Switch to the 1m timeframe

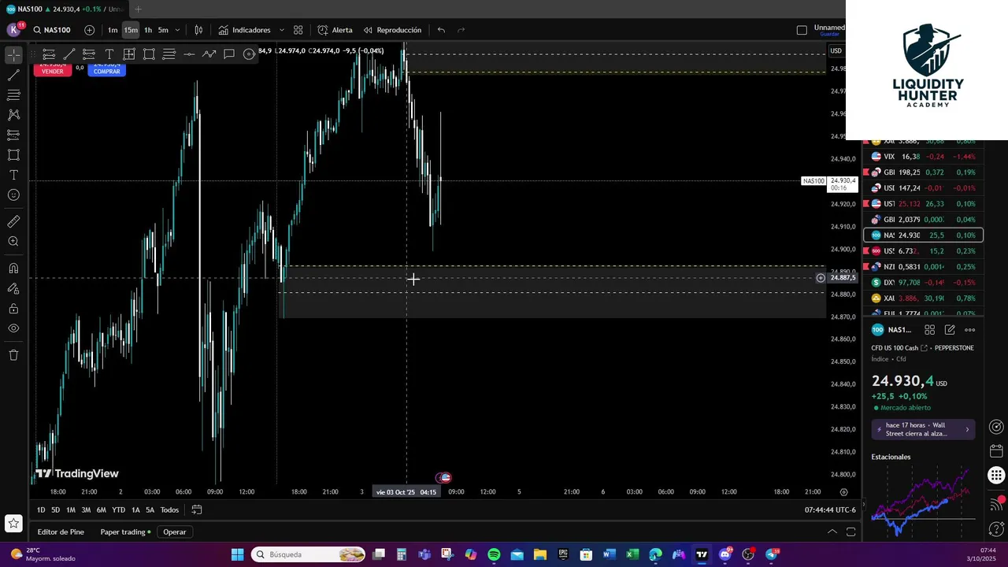pos(113,30)
